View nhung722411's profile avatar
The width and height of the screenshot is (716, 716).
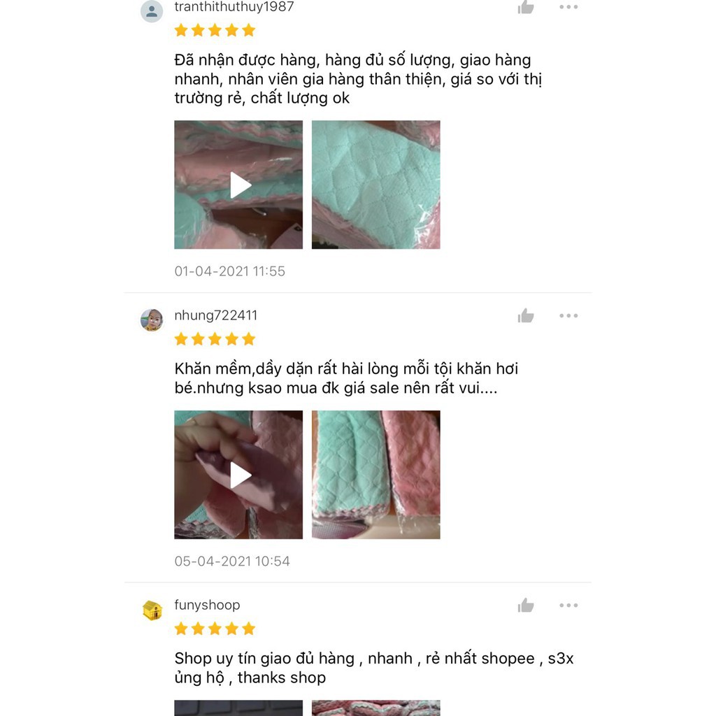click(152, 320)
